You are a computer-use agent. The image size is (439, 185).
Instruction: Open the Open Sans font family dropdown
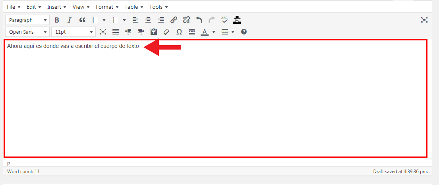pyautogui.click(x=27, y=32)
